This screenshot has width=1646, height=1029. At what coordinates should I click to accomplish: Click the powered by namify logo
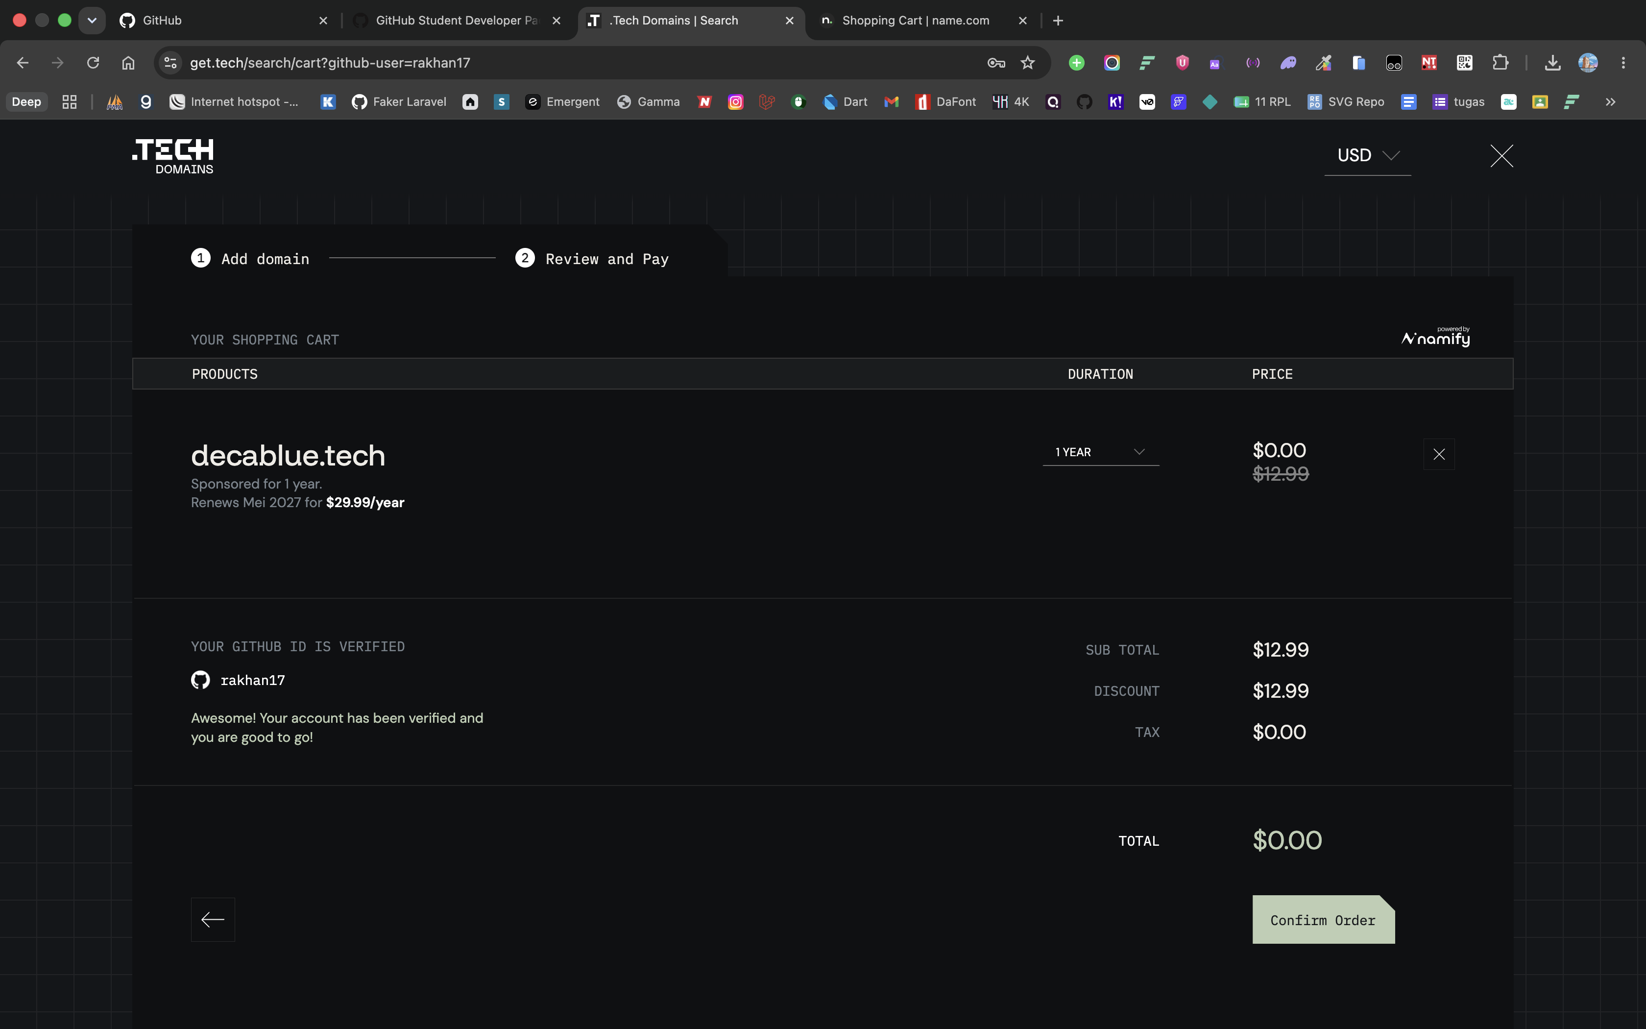click(x=1435, y=337)
